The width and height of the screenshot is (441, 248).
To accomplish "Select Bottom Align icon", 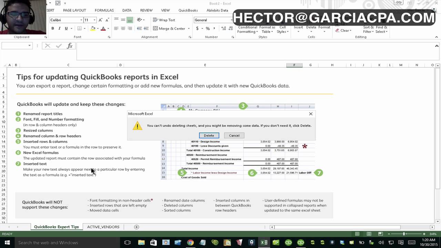I will [x=130, y=20].
